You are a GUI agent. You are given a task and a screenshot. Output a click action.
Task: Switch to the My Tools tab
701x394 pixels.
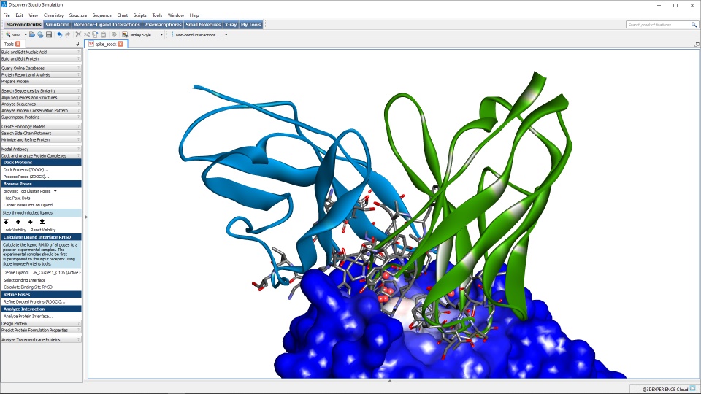[250, 25]
